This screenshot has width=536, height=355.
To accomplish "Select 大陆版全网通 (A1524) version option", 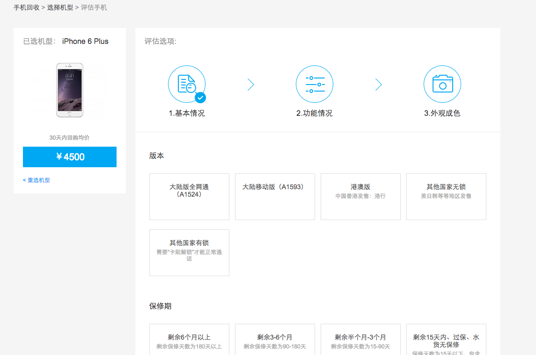I will (x=190, y=197).
